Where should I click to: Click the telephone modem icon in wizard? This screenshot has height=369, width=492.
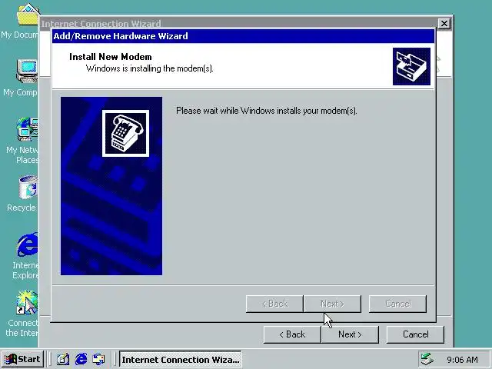(x=125, y=133)
